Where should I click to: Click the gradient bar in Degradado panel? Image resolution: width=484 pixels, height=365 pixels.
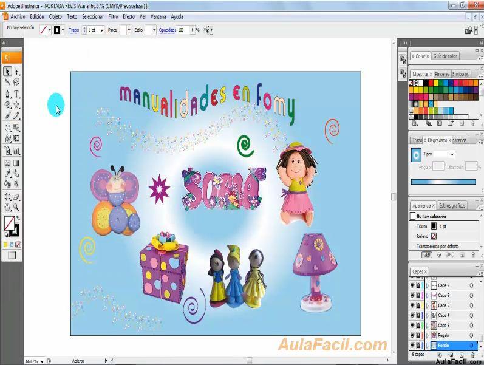coord(443,182)
